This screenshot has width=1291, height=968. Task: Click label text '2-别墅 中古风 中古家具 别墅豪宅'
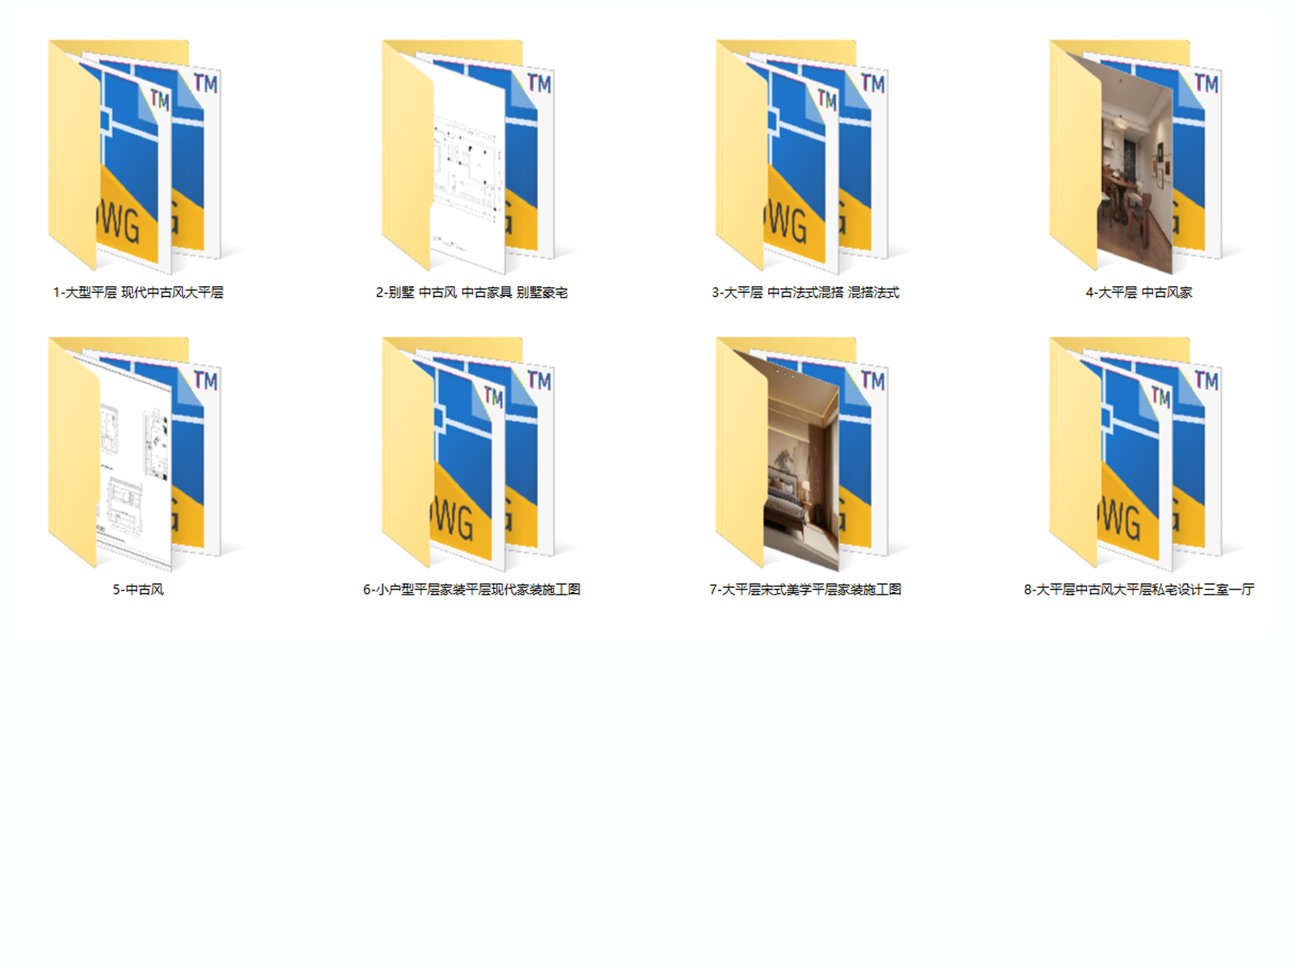tap(472, 292)
